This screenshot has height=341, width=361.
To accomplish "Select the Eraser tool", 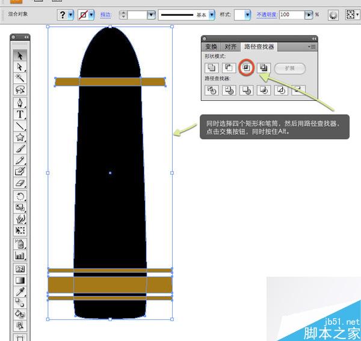I will 20,183.
